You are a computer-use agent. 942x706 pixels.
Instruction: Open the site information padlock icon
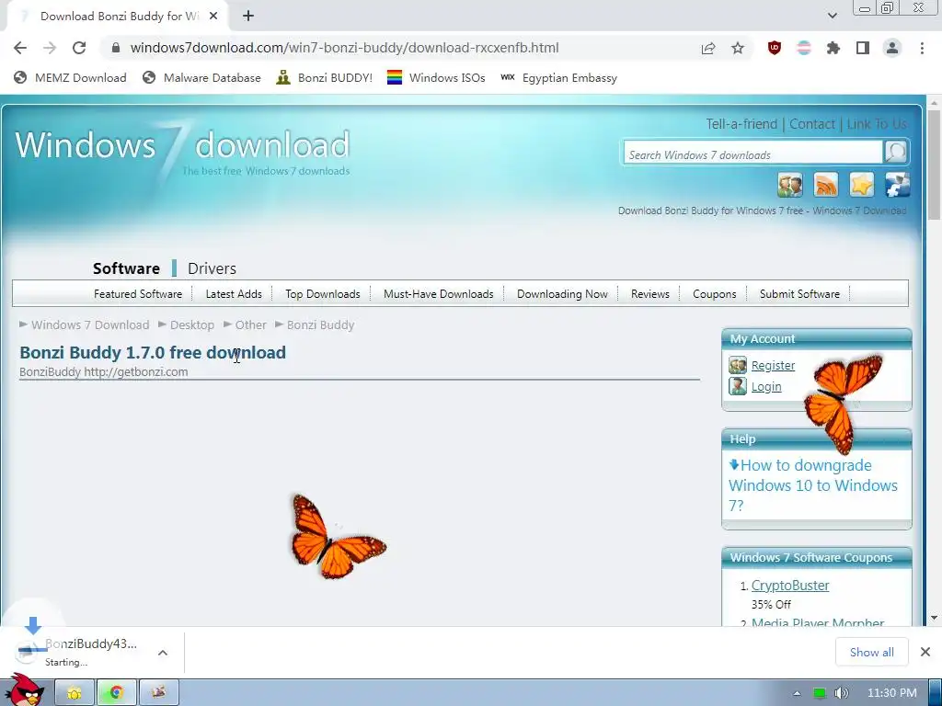click(116, 48)
